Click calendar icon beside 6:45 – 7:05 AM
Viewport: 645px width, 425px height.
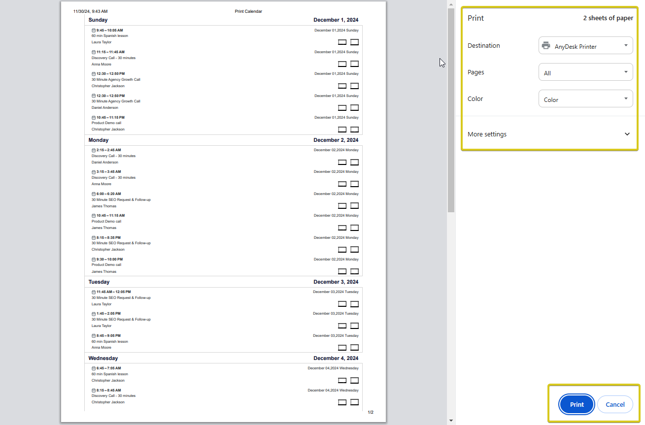(x=94, y=368)
